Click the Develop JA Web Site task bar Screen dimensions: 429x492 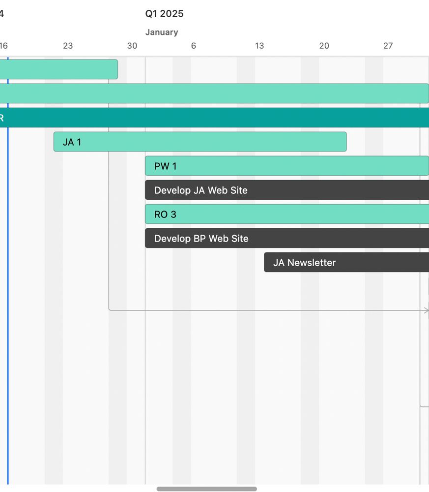(x=285, y=190)
